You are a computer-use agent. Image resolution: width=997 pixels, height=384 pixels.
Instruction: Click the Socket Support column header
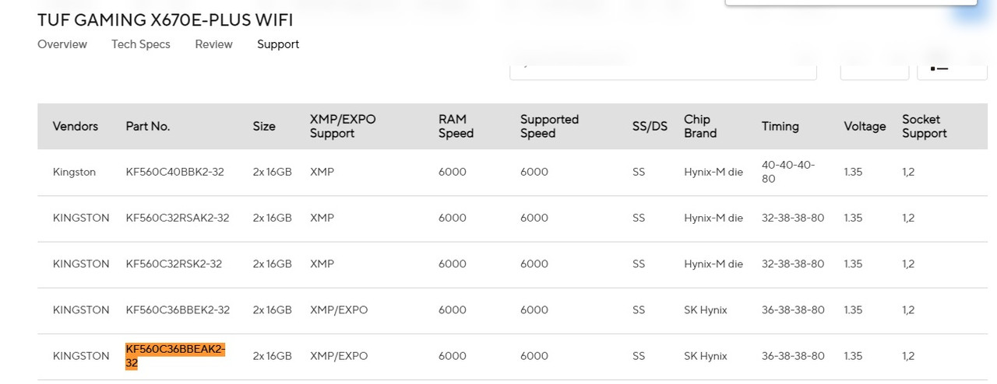pyautogui.click(x=925, y=126)
